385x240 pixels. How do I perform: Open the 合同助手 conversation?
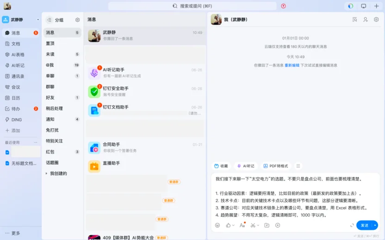(x=145, y=147)
